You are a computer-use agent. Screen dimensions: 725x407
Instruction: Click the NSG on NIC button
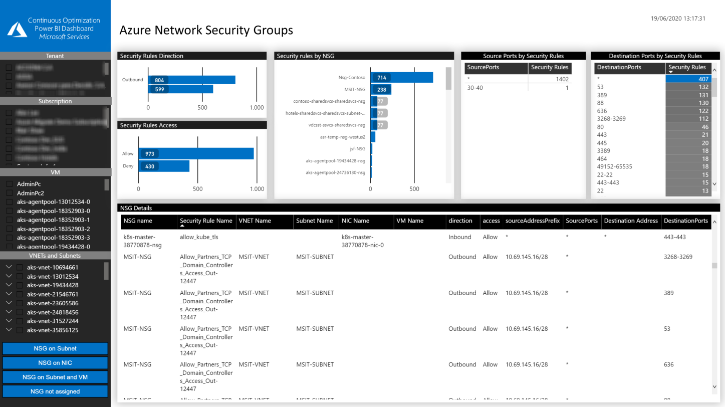pos(55,363)
